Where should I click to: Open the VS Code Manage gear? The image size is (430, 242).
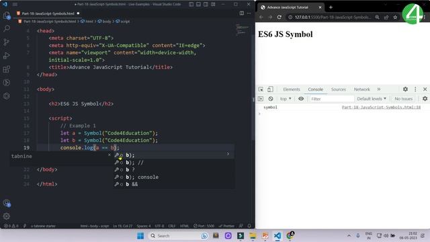7,216
